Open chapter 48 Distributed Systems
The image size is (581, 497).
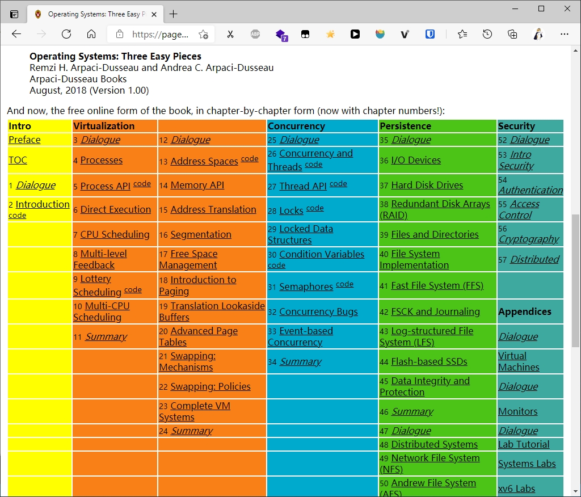pos(434,444)
